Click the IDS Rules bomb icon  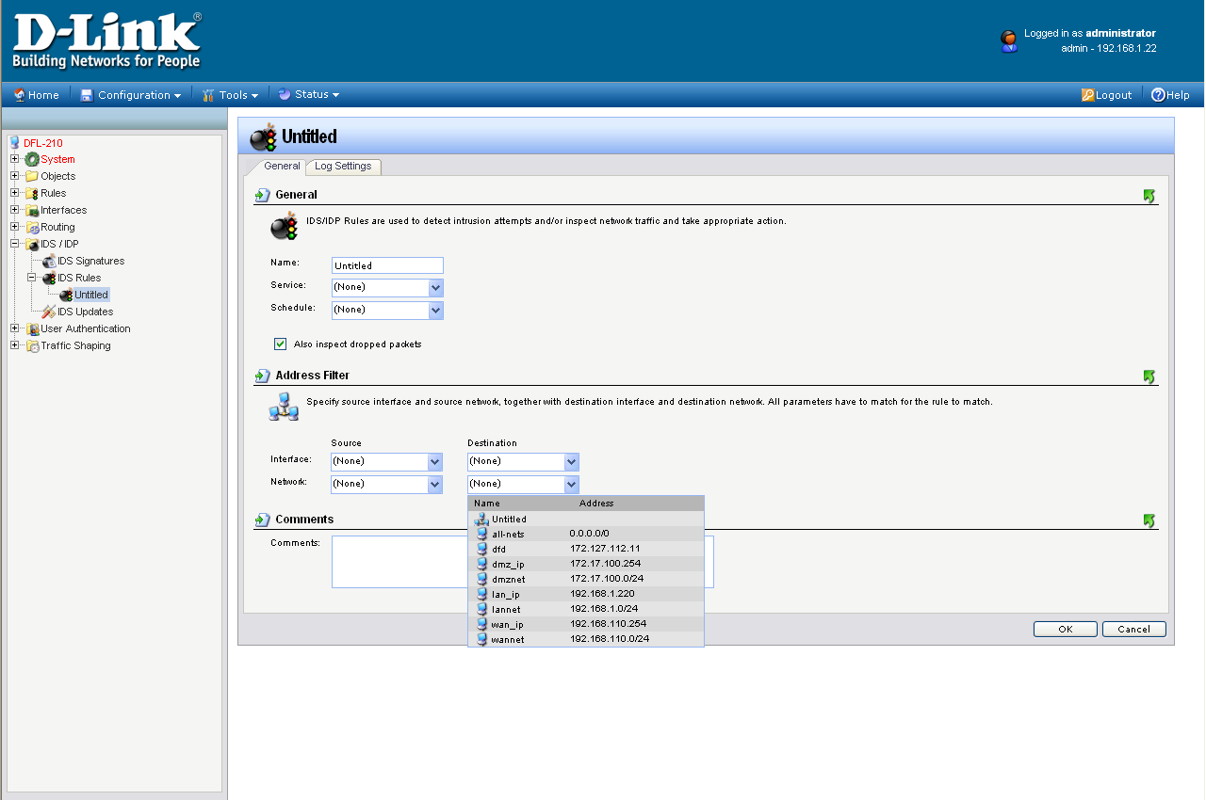49,278
